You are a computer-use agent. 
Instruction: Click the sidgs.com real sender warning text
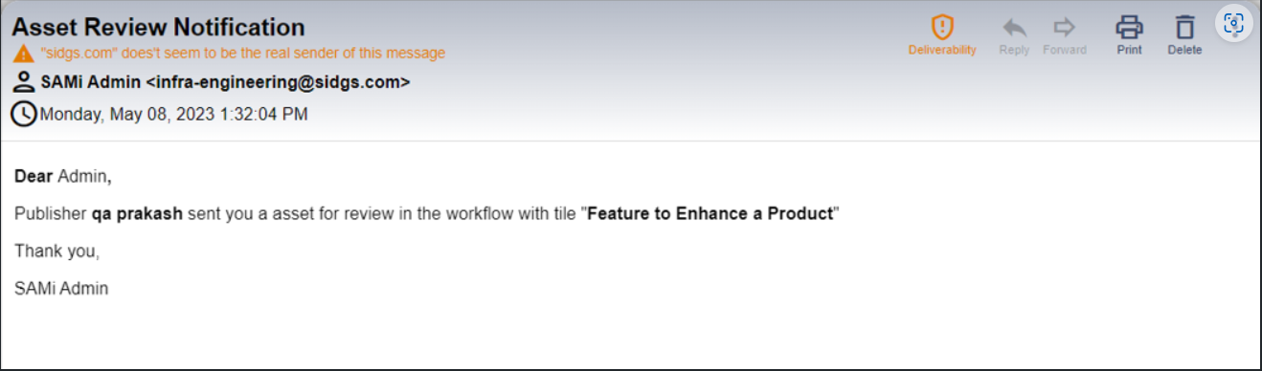pyautogui.click(x=243, y=54)
